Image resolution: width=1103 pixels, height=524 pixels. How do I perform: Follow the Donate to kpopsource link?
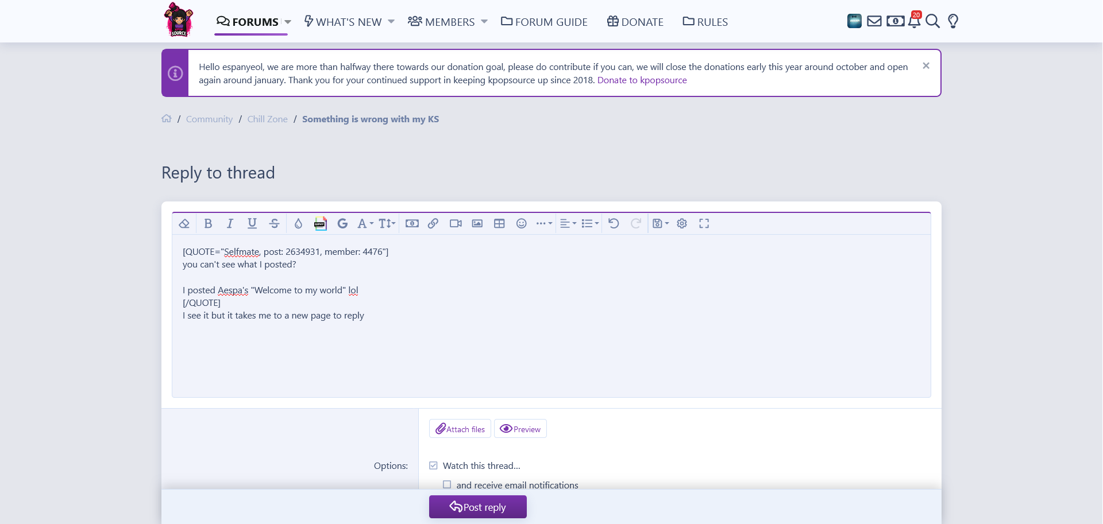[x=642, y=80]
